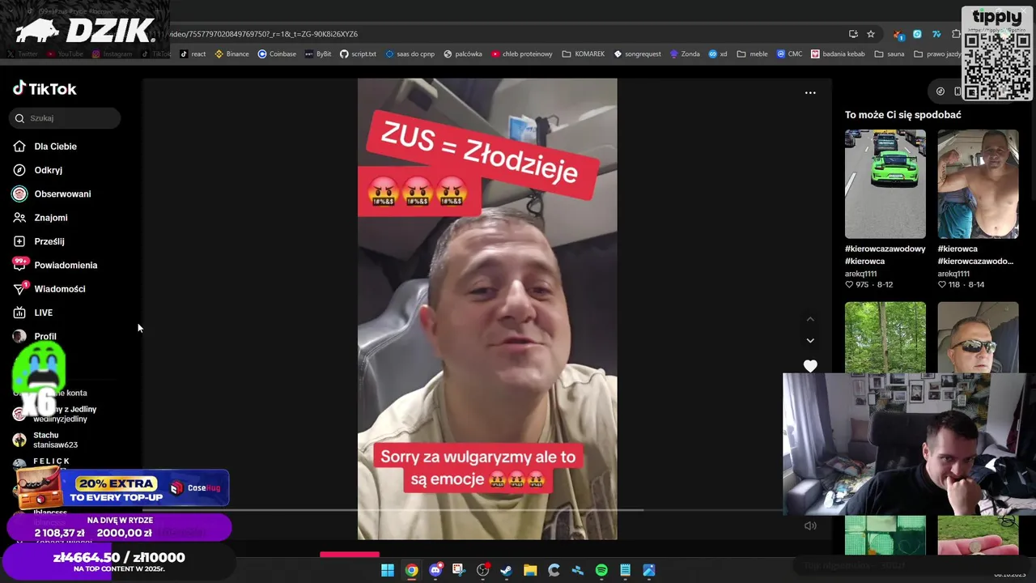The width and height of the screenshot is (1036, 583).
Task: Focus the Szukaj search field
Action: tap(66, 118)
